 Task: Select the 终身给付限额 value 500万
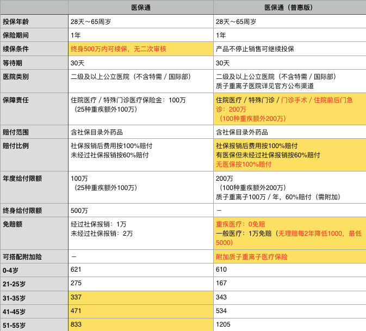pyautogui.click(x=140, y=210)
